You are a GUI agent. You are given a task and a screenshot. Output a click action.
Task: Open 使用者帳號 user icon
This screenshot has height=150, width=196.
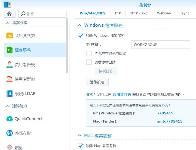[10, 64]
